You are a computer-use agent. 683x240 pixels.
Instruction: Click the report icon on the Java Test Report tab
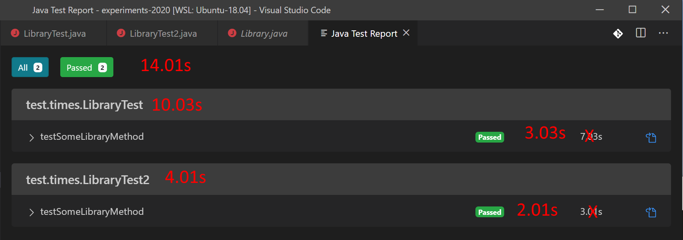pyautogui.click(x=324, y=33)
